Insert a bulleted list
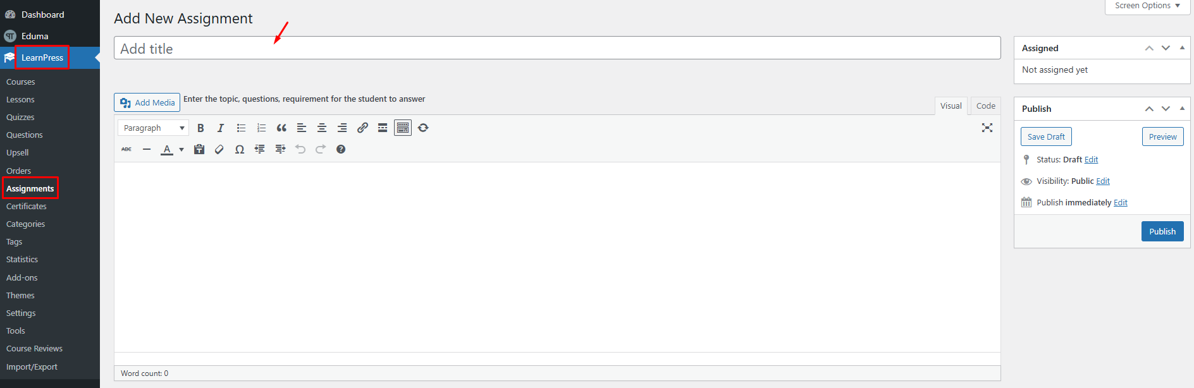This screenshot has height=388, width=1194. [241, 128]
